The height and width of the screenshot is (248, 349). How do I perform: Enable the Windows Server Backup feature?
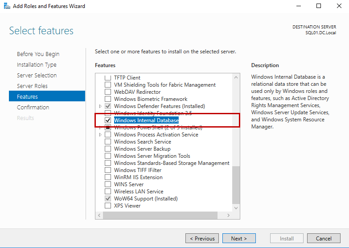pyautogui.click(x=107, y=149)
